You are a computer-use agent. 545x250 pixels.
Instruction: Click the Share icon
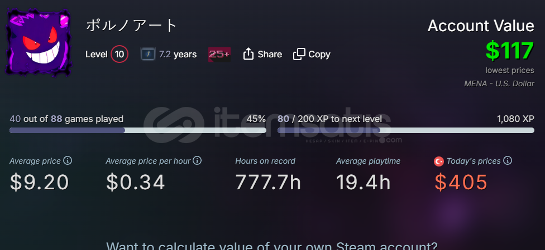pos(248,54)
